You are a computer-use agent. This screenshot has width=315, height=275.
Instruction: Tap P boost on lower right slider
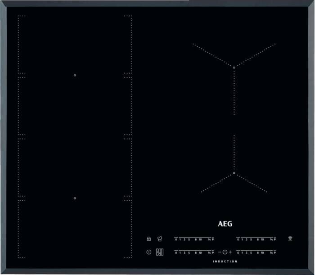[275, 252]
